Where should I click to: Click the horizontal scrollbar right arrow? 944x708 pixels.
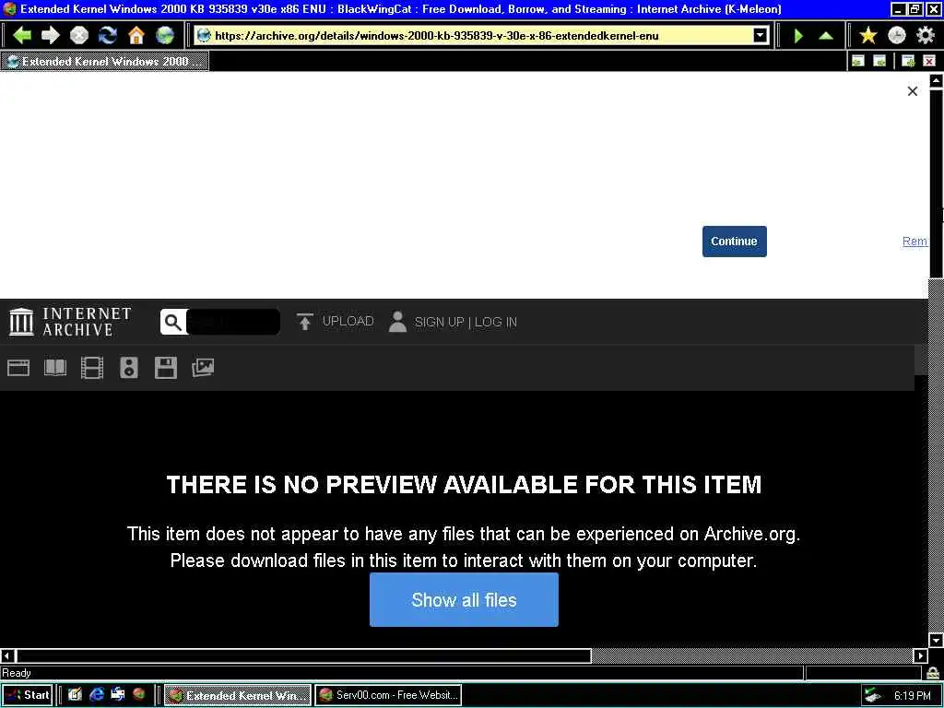(921, 655)
